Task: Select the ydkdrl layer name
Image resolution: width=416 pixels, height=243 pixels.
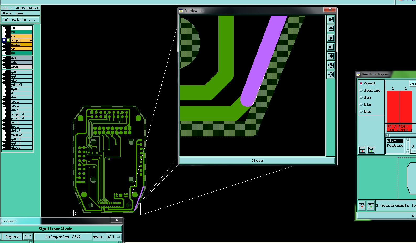Action: (21, 85)
